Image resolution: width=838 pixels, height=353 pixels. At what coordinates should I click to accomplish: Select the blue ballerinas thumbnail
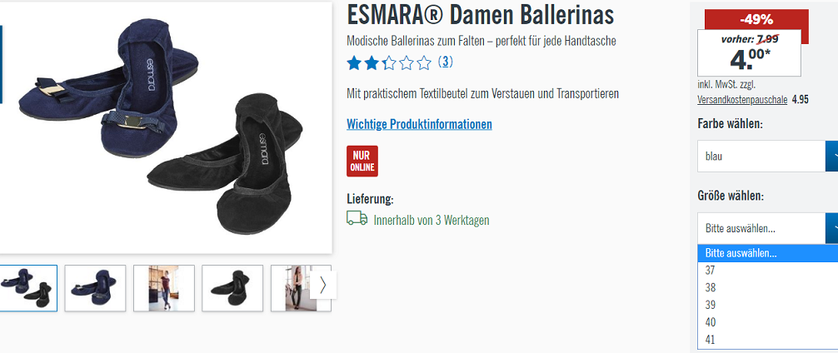click(95, 288)
